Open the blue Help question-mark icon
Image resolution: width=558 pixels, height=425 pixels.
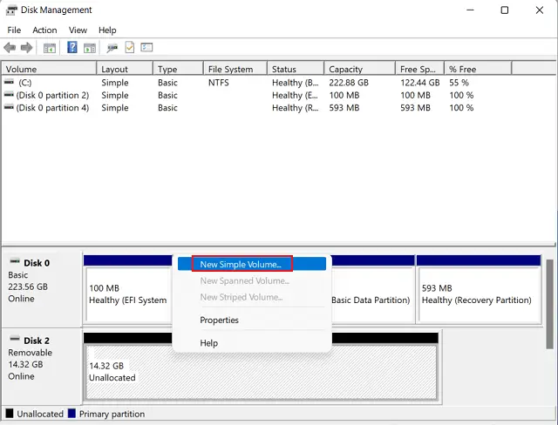(72, 47)
